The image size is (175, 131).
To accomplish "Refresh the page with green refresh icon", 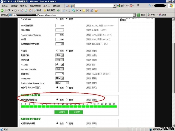I will [26, 10].
